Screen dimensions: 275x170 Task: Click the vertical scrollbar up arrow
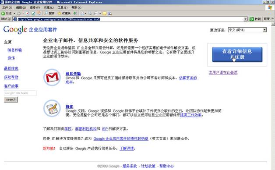(x=273, y=25)
